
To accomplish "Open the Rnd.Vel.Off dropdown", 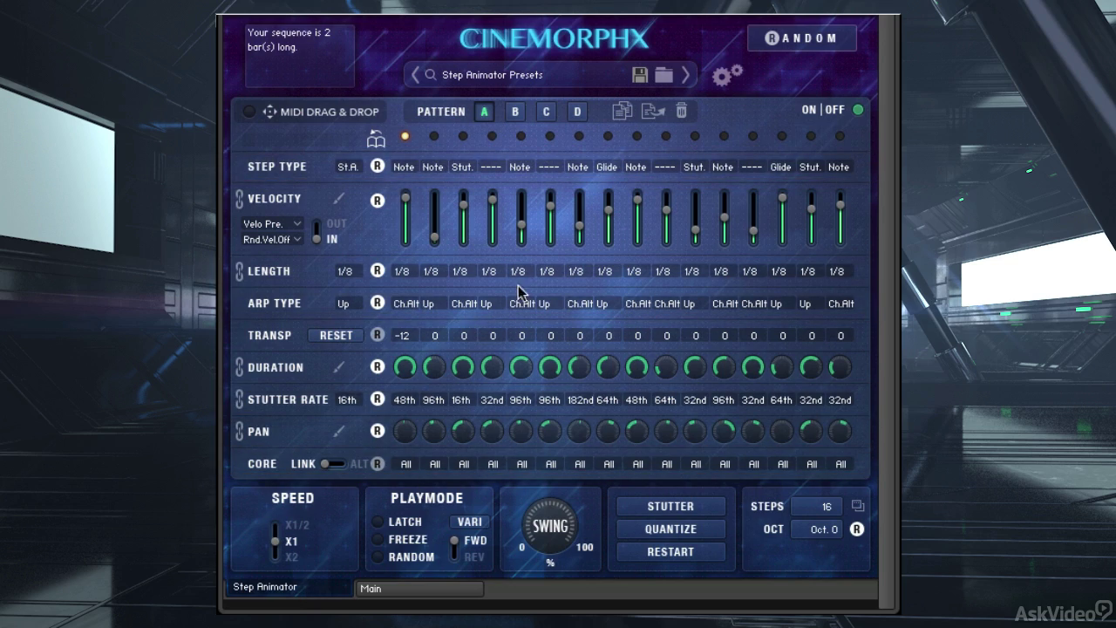I will point(272,239).
